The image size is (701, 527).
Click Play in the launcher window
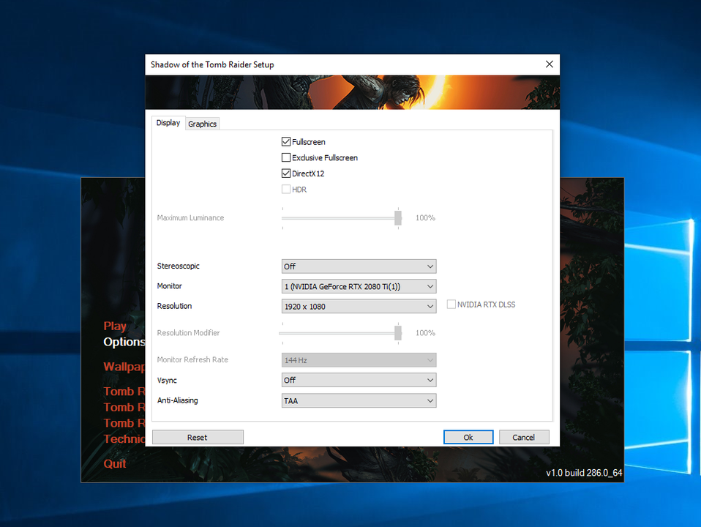click(115, 326)
